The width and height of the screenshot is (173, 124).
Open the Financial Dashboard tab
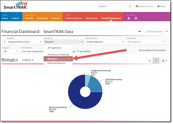tap(111, 18)
